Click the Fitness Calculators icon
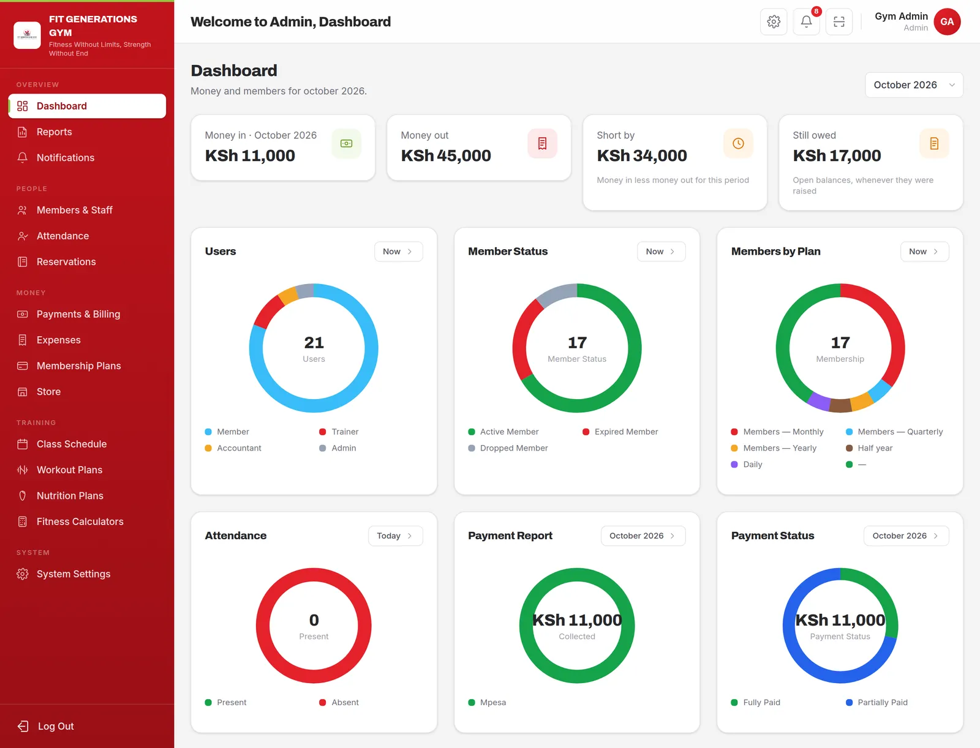The height and width of the screenshot is (748, 980). (x=23, y=522)
